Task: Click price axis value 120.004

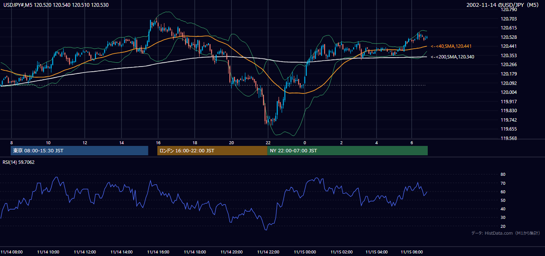Action: (509, 92)
